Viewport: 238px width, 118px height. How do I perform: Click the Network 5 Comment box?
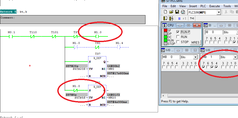point(73,19)
